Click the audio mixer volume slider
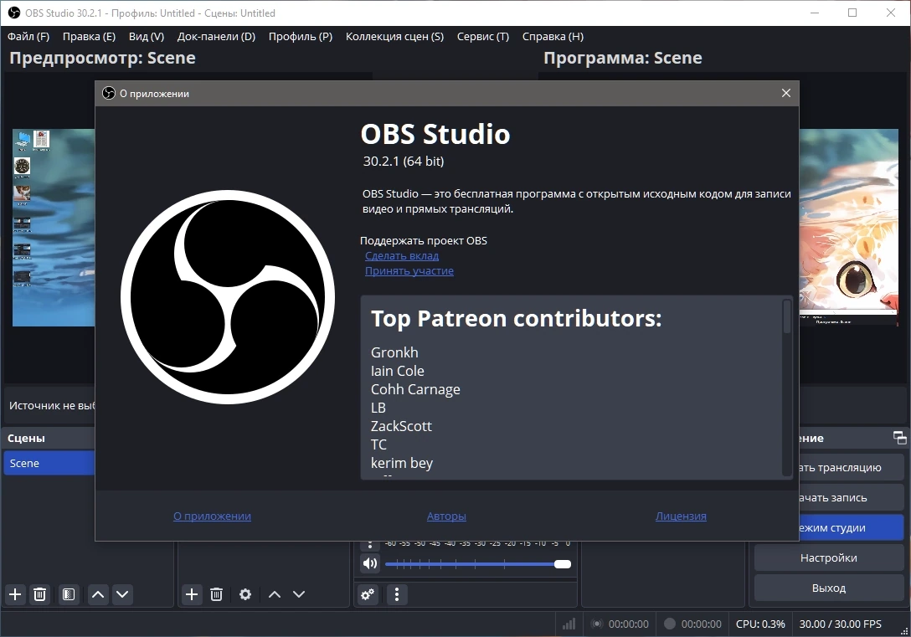 click(477, 564)
